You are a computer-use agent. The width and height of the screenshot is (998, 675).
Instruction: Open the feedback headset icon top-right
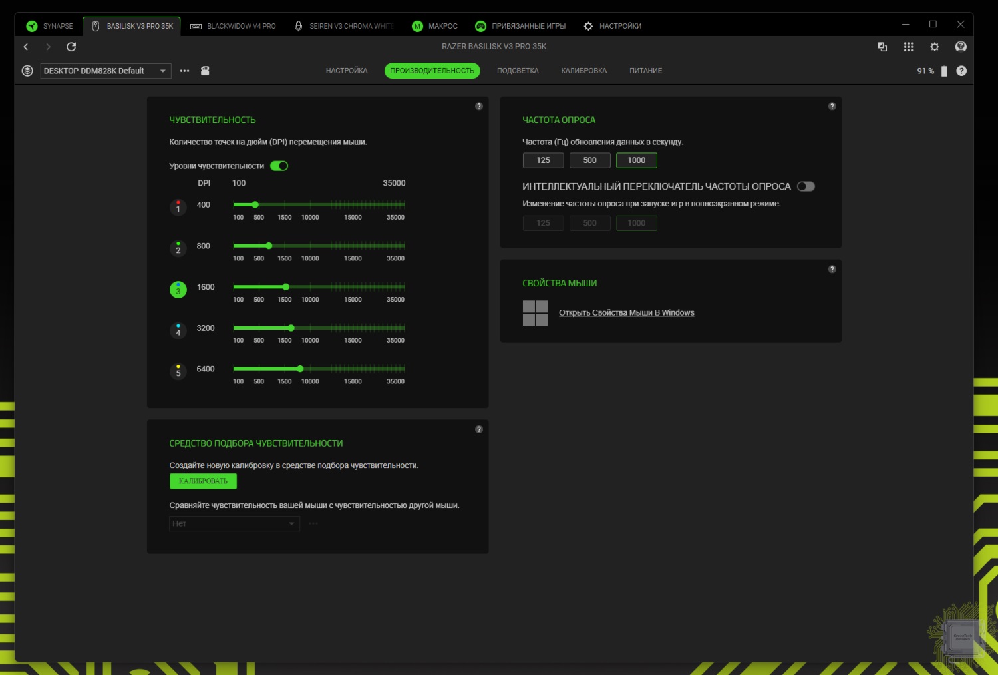pos(961,47)
